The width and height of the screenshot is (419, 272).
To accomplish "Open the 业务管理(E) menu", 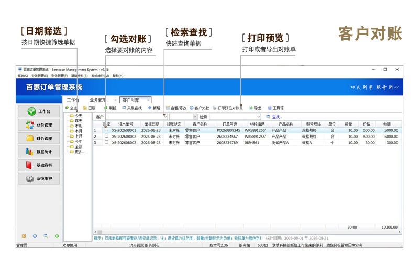I will click(40, 76).
